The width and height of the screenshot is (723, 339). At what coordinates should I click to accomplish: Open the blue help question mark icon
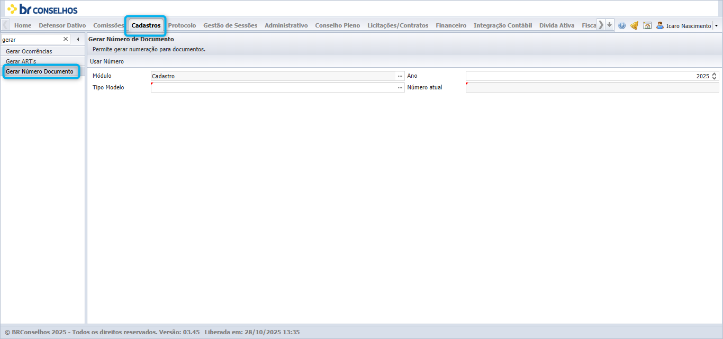pyautogui.click(x=622, y=25)
